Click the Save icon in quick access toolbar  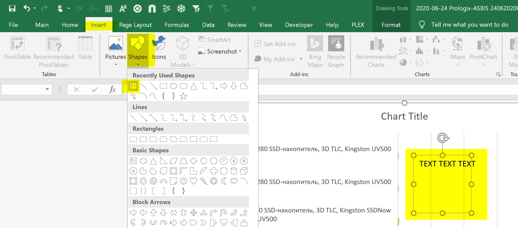pyautogui.click(x=12, y=9)
